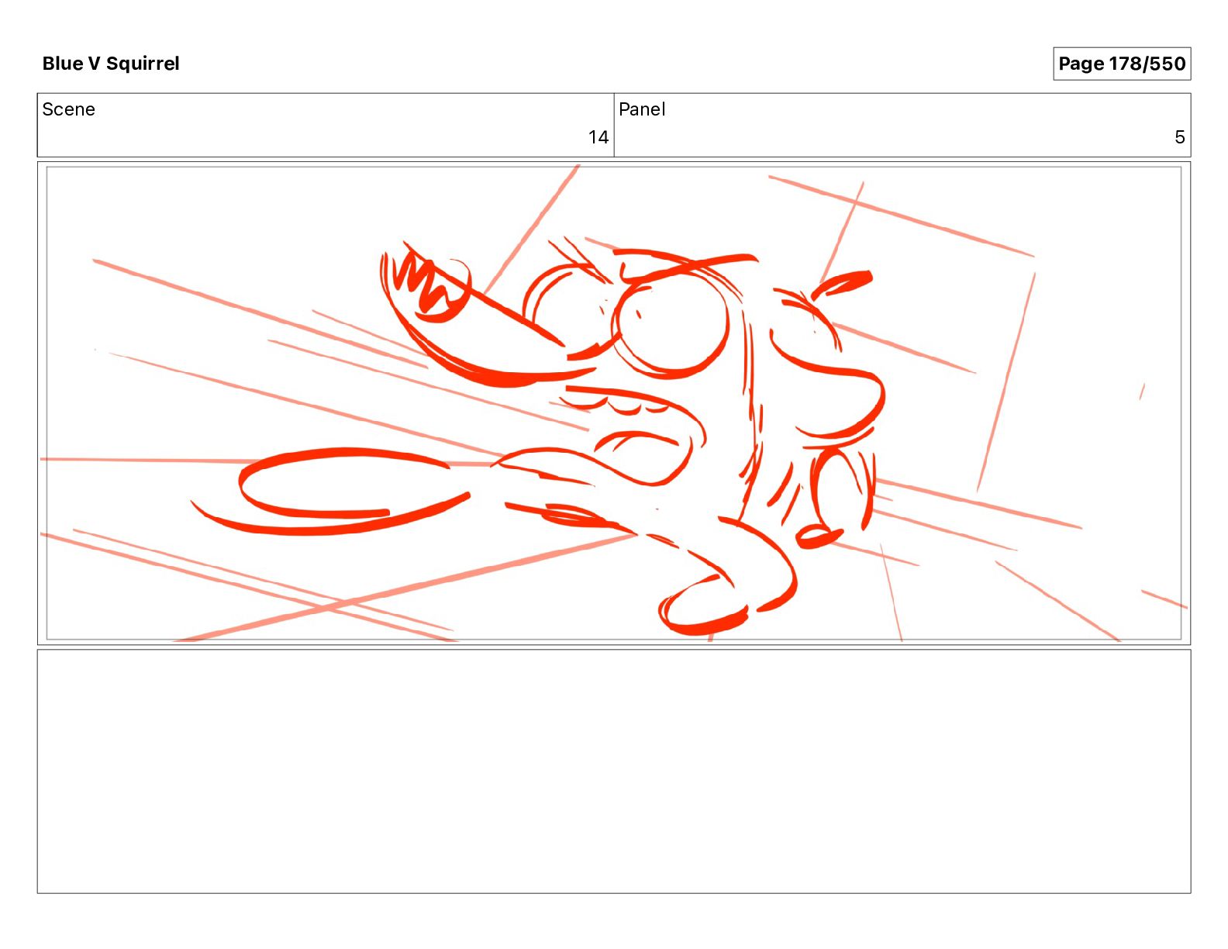Viewport: 1228px width, 949px height.
Task: Click the storyboard sketch of the squirrel
Action: click(x=614, y=403)
